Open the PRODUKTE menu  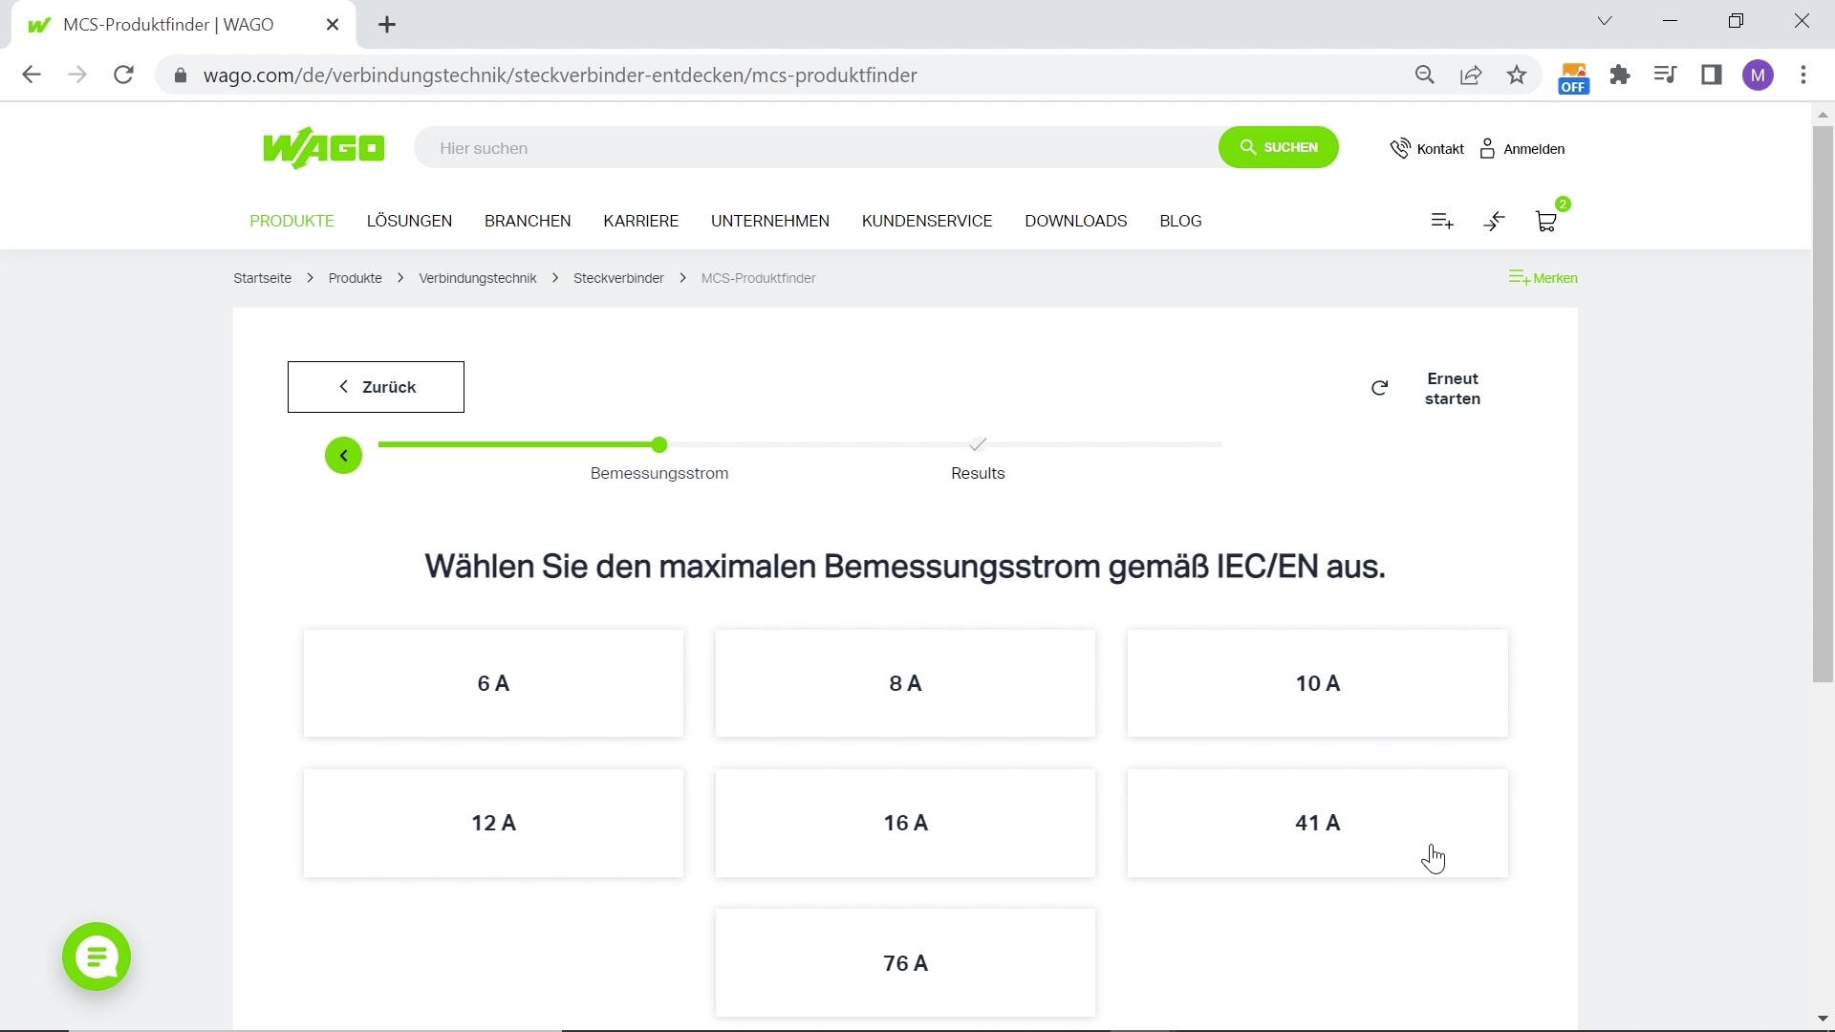point(291,221)
